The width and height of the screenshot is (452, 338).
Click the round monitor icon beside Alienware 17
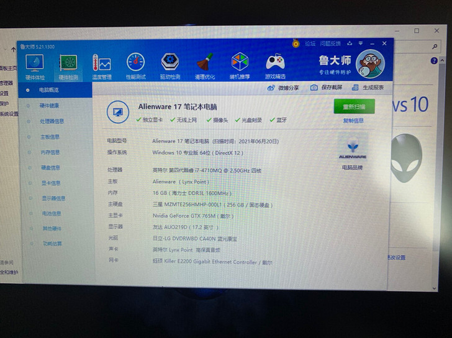tap(118, 112)
